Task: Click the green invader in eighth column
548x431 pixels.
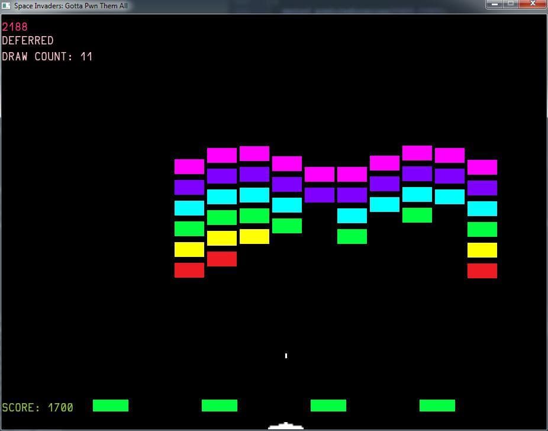Action: coord(417,215)
